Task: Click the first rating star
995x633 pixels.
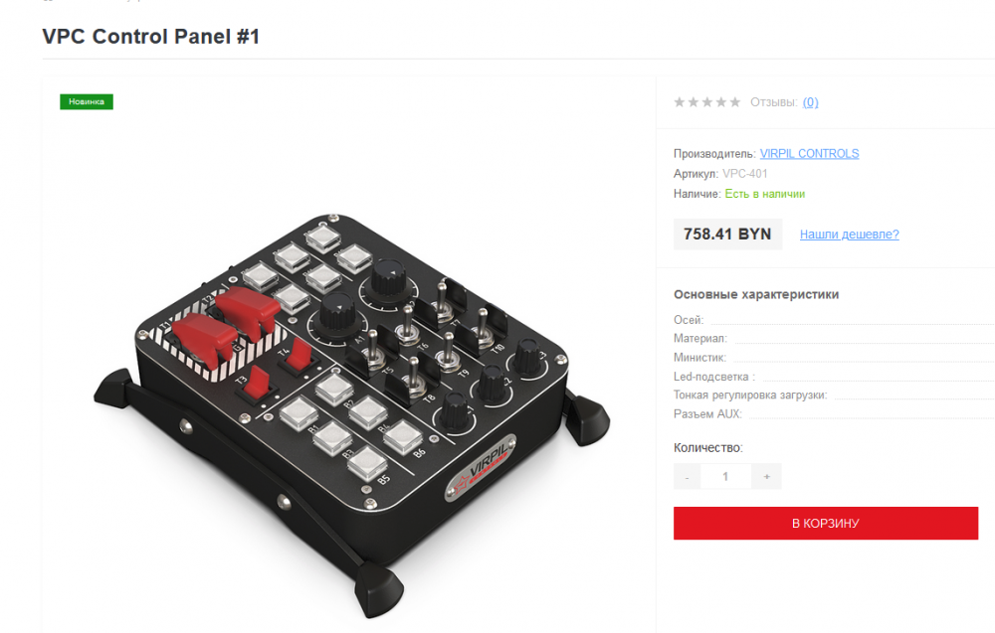Action: point(680,102)
